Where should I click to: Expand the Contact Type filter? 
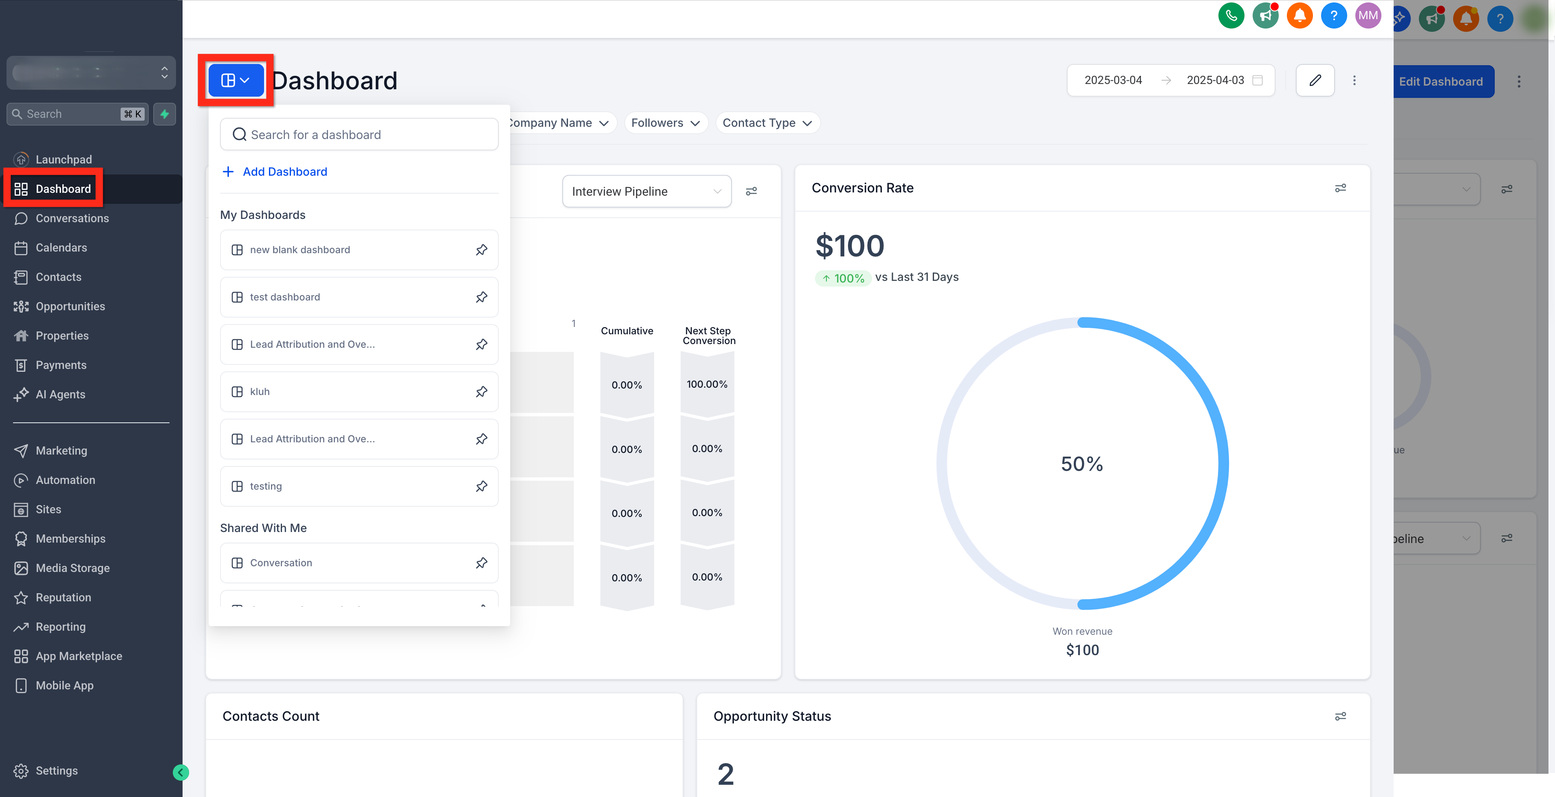coord(766,123)
